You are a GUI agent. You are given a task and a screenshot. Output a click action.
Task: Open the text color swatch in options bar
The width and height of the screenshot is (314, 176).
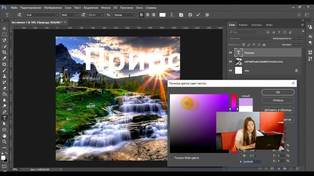(162, 15)
